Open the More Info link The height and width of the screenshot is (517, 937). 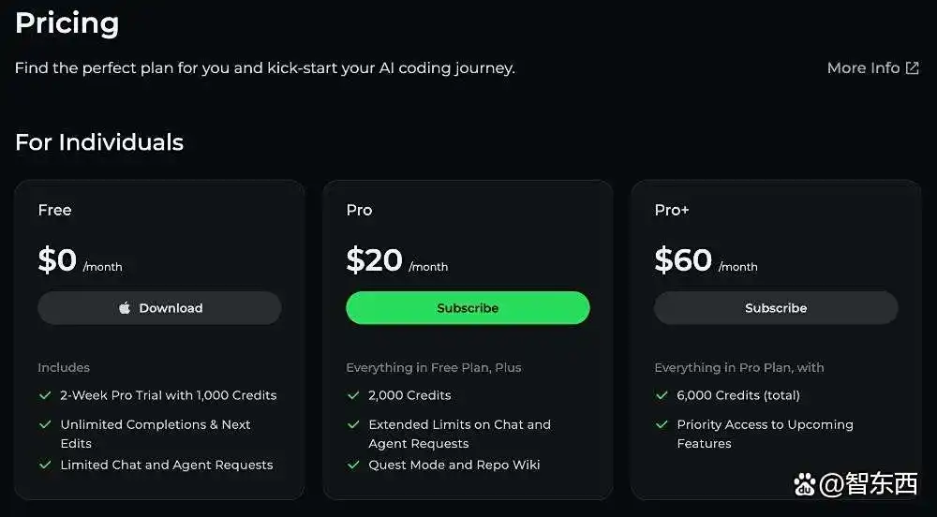point(862,68)
